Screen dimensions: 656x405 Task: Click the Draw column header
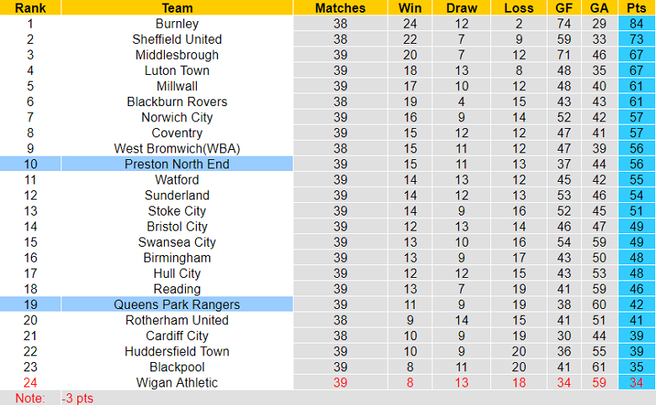pyautogui.click(x=461, y=8)
